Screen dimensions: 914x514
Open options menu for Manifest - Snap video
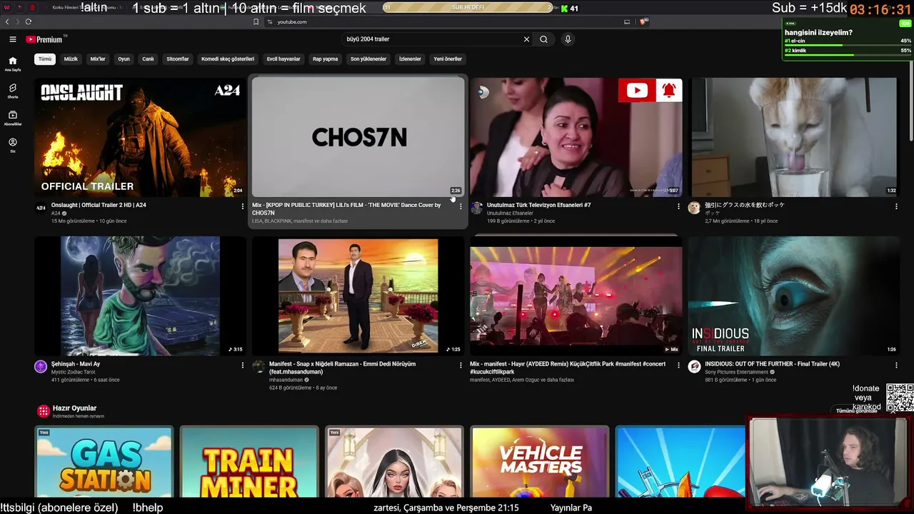[x=461, y=365]
